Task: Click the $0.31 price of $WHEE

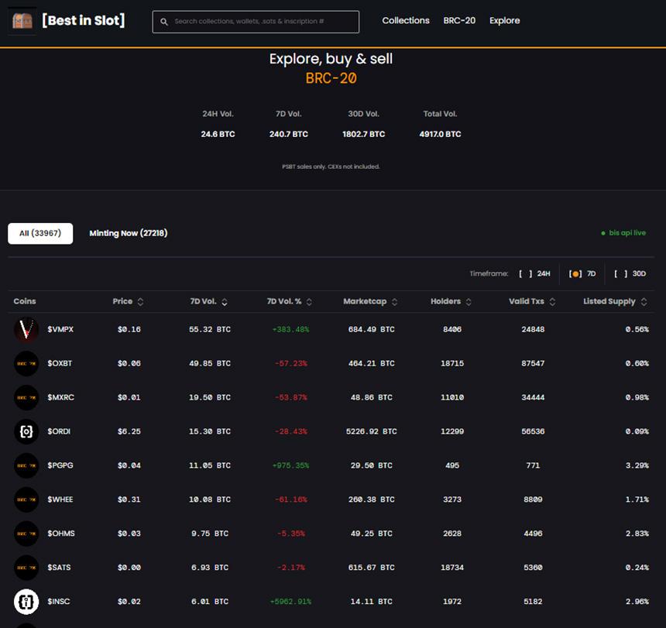Action: pos(129,499)
